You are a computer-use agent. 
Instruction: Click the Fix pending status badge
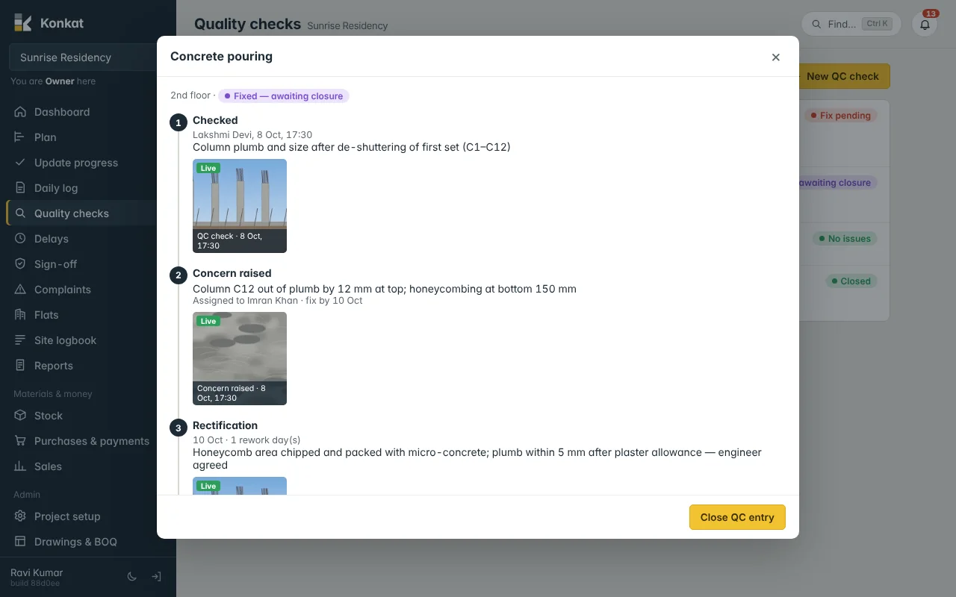(841, 116)
